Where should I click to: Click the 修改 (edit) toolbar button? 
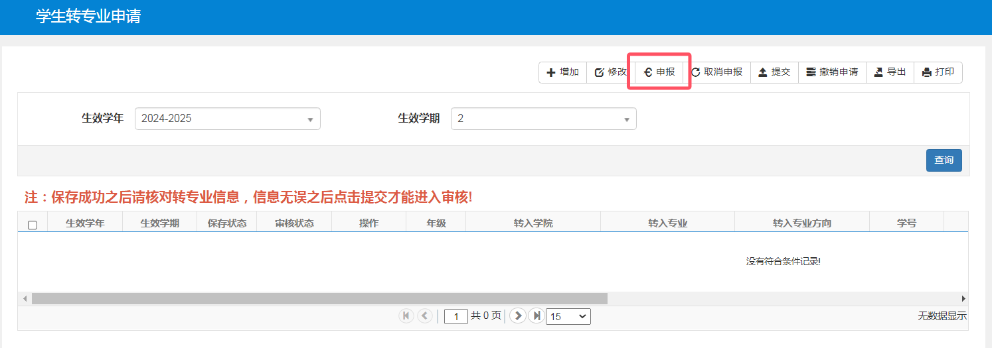[610, 72]
